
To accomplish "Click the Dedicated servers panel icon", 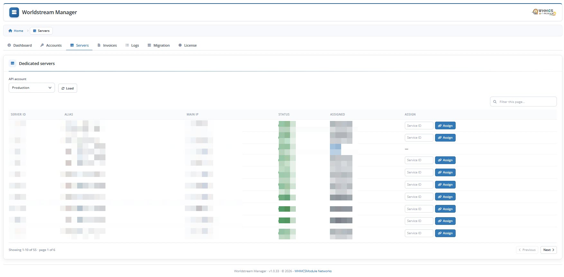I will tap(13, 63).
